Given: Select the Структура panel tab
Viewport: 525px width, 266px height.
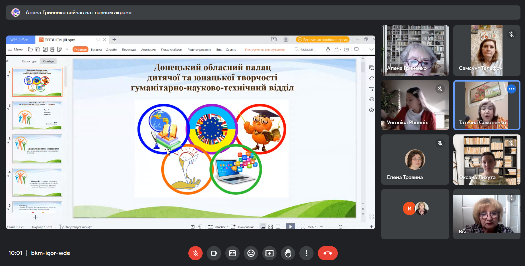Looking at the screenshot, I should [29, 61].
